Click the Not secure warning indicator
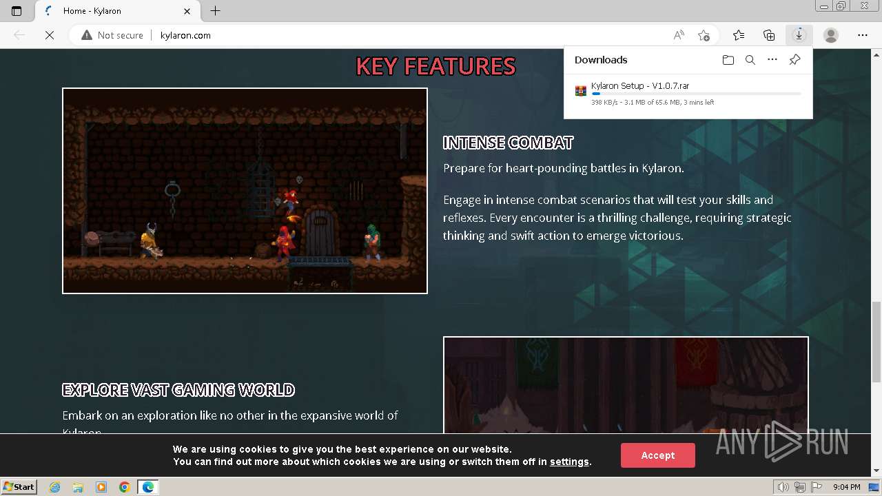Screen dimensions: 882x496 (x=112, y=35)
